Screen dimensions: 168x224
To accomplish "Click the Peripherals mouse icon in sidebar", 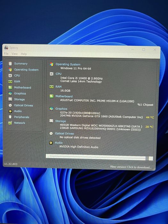I will pyautogui.click(x=10, y=117).
